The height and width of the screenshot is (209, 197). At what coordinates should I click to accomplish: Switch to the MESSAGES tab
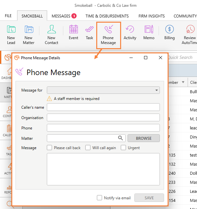point(61,16)
